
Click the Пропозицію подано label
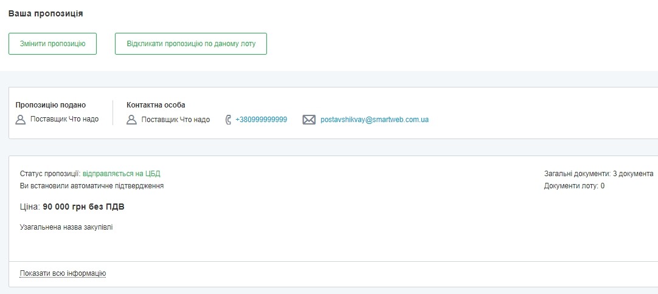[x=50, y=105]
